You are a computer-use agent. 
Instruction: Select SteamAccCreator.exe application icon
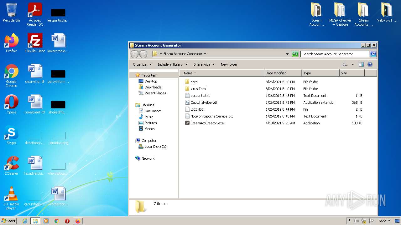pos(187,123)
